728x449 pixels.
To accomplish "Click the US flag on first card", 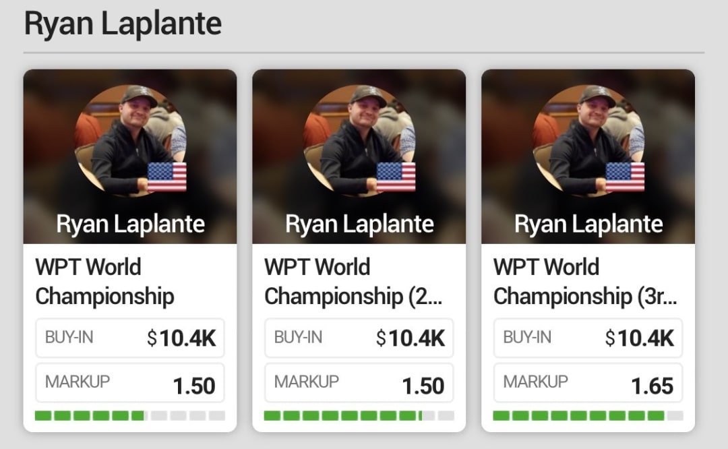I will (x=166, y=177).
